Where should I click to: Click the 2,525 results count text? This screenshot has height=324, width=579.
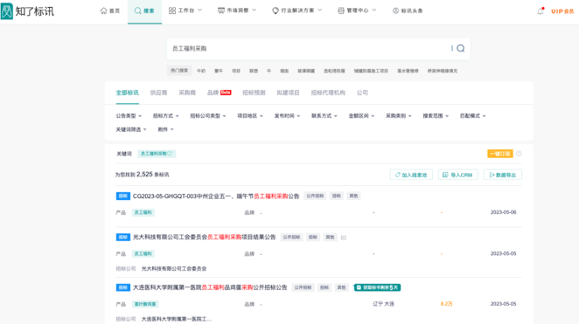pyautogui.click(x=144, y=175)
